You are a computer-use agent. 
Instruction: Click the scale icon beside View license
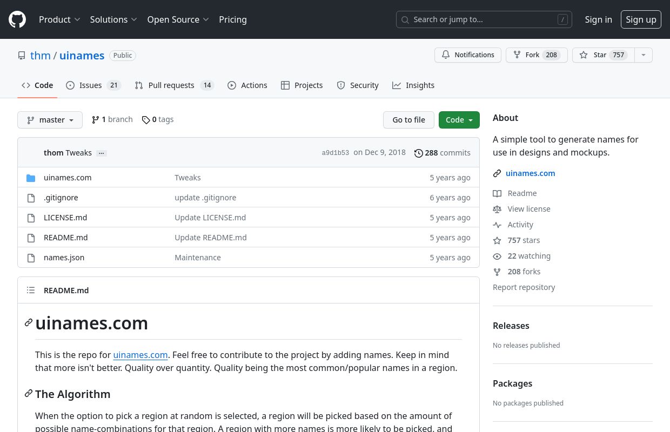click(x=497, y=209)
